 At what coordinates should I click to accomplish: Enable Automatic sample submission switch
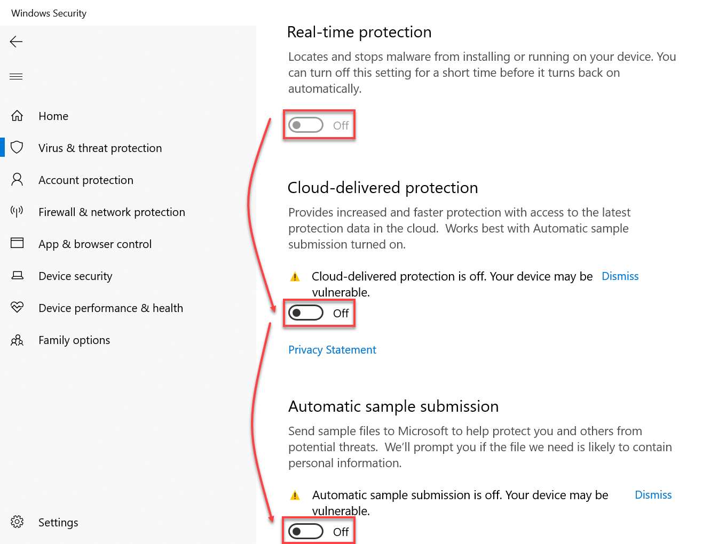click(306, 532)
